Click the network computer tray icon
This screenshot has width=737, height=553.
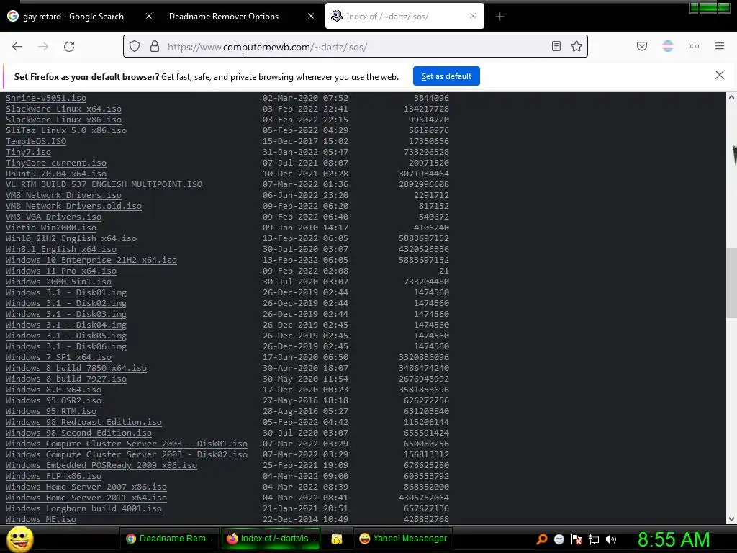[x=594, y=539]
